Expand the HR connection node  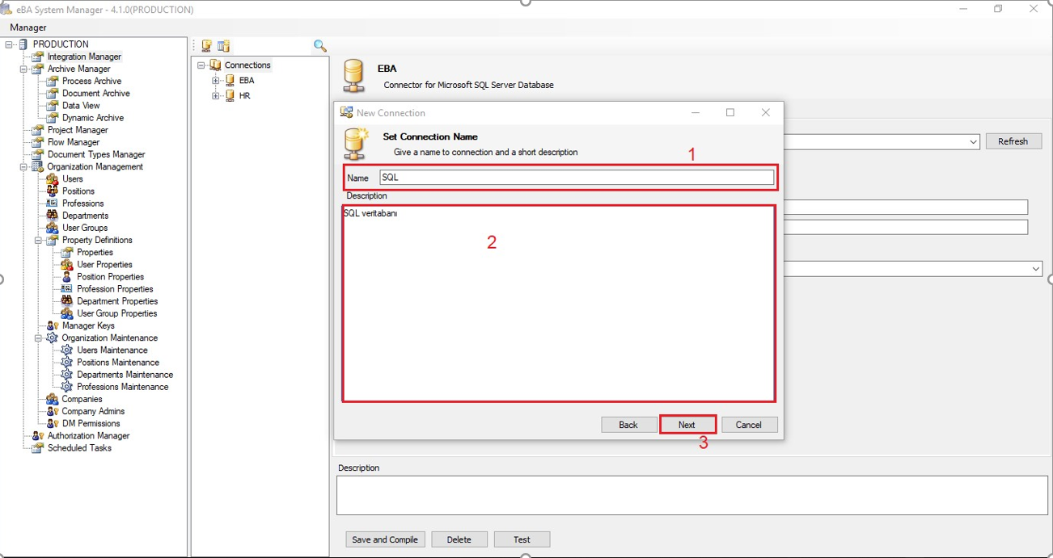point(216,95)
